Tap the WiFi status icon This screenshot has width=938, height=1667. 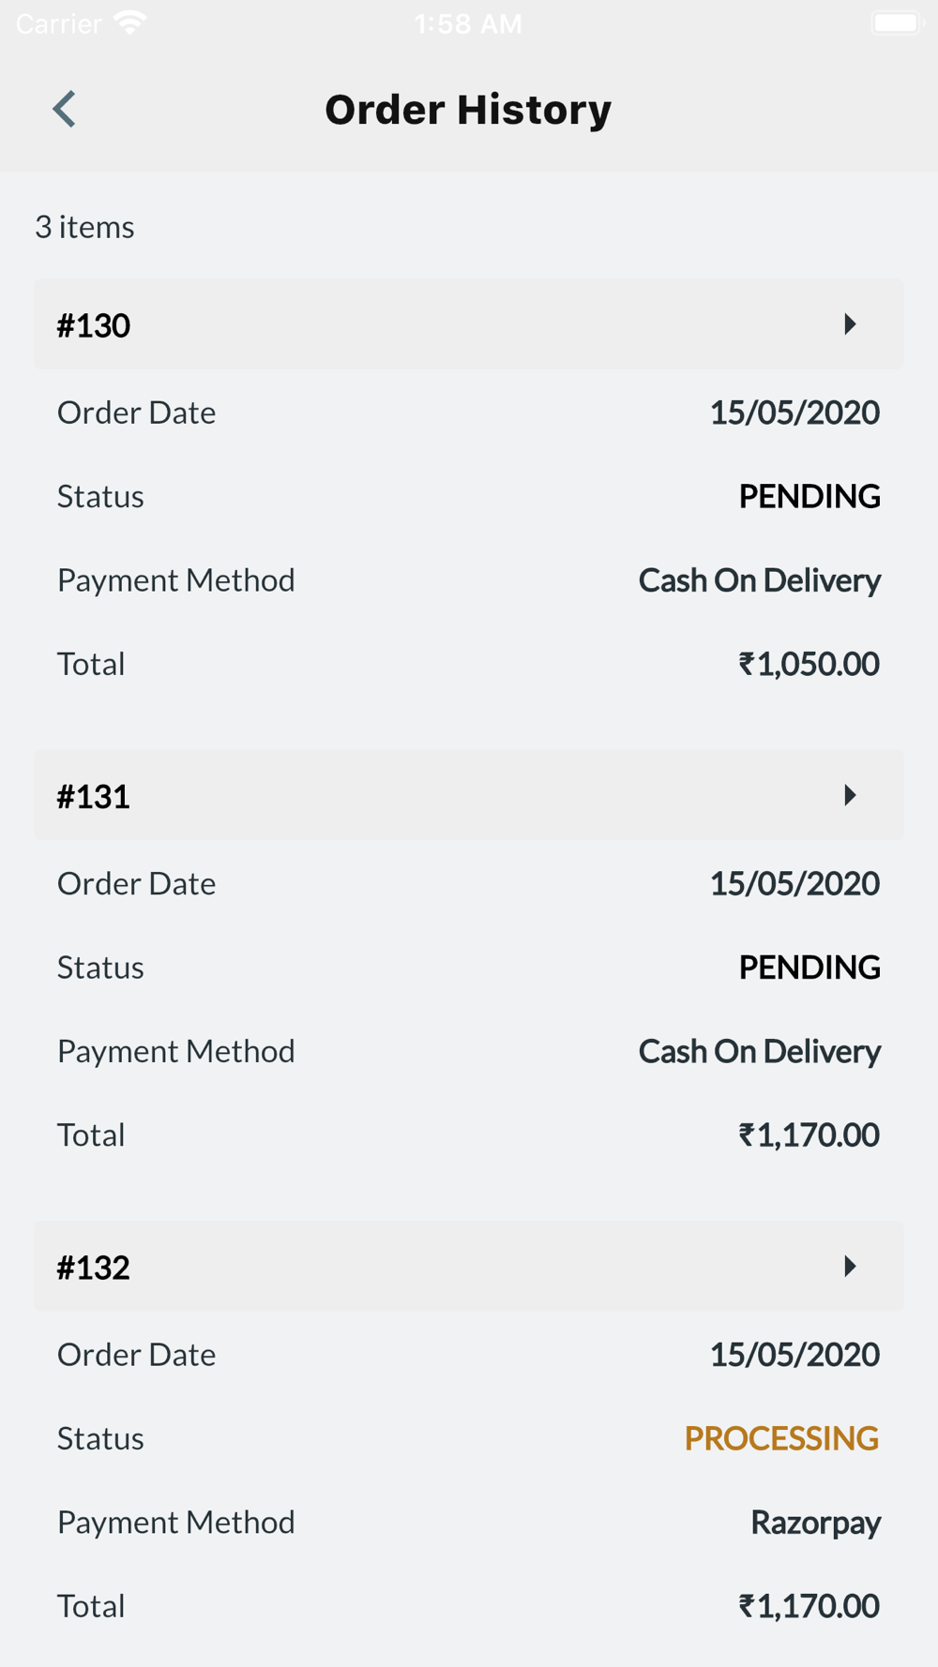click(130, 23)
